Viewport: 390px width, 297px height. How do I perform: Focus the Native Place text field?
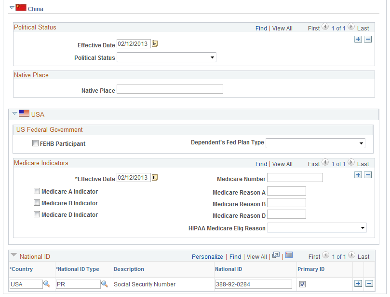click(170, 89)
